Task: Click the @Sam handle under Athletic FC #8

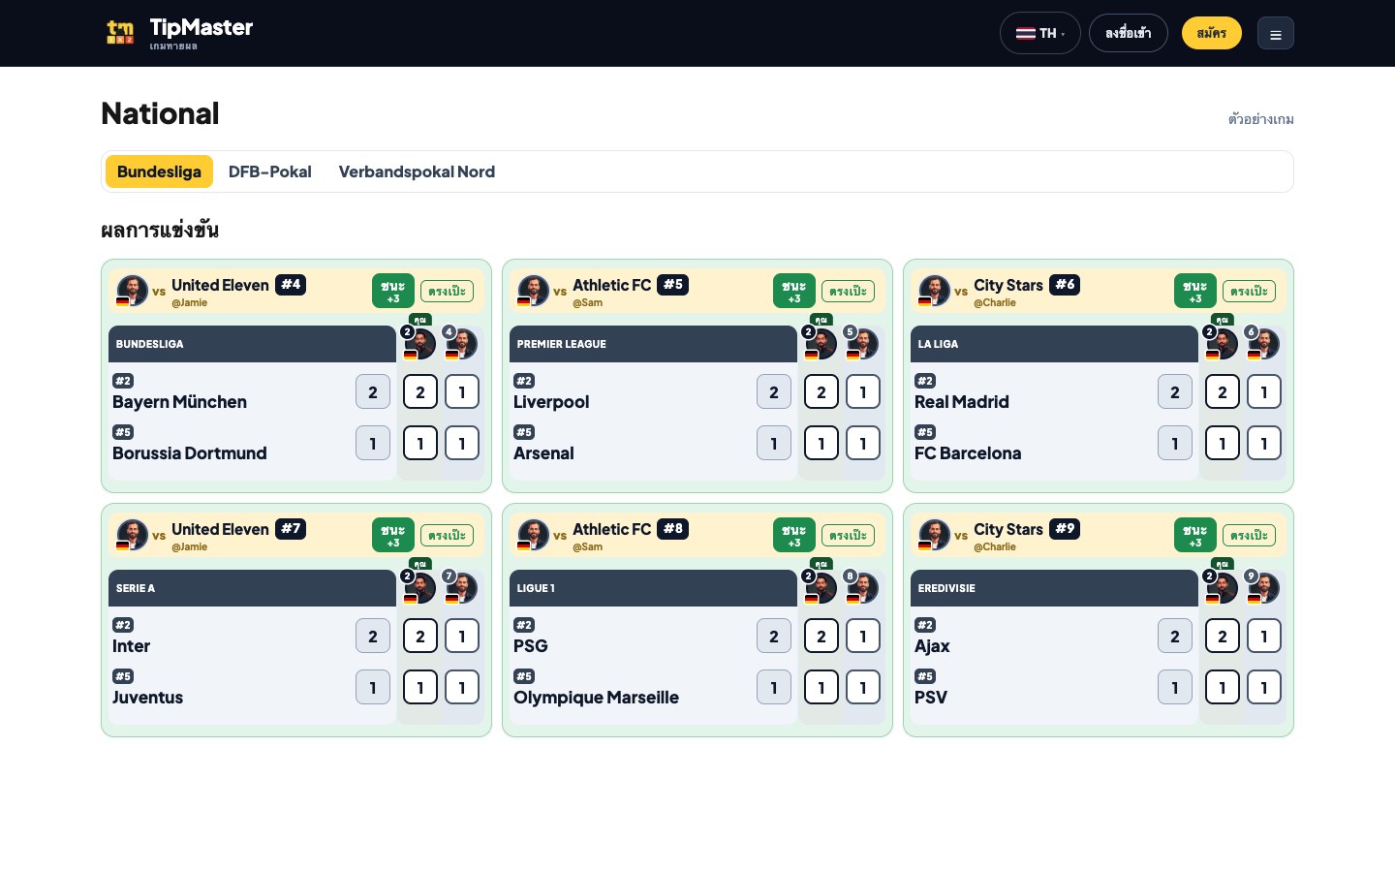Action: (x=587, y=546)
